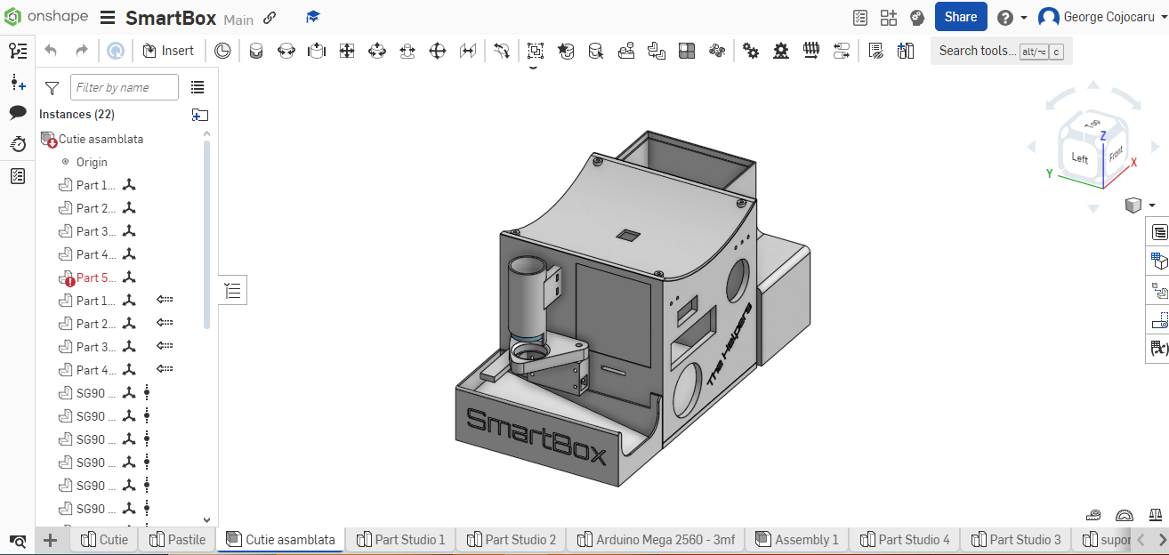Switch to the Cutie tab

[105, 540]
